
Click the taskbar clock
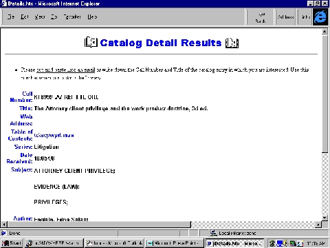pyautogui.click(x=316, y=243)
